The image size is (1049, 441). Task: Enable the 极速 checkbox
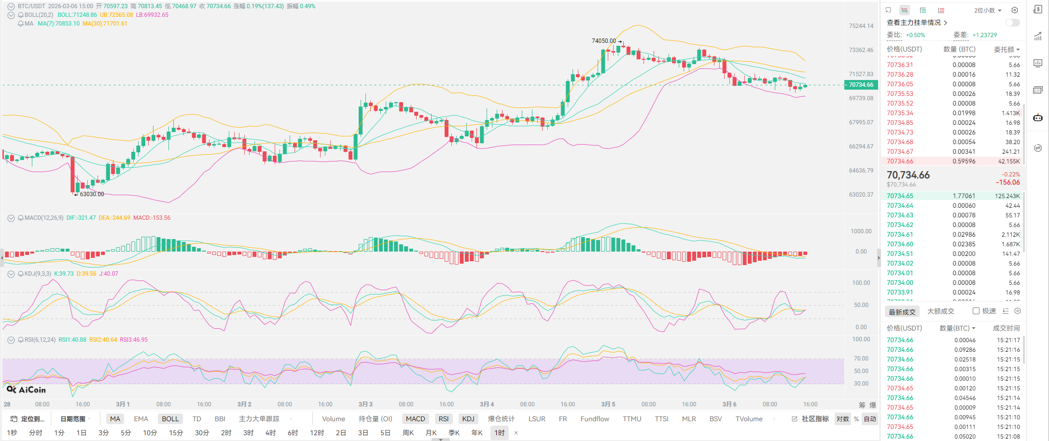tap(976, 311)
